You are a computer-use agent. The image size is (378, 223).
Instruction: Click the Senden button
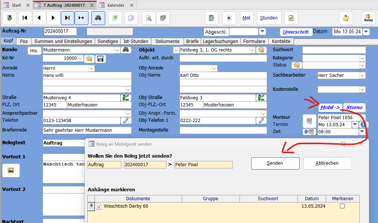(x=275, y=163)
